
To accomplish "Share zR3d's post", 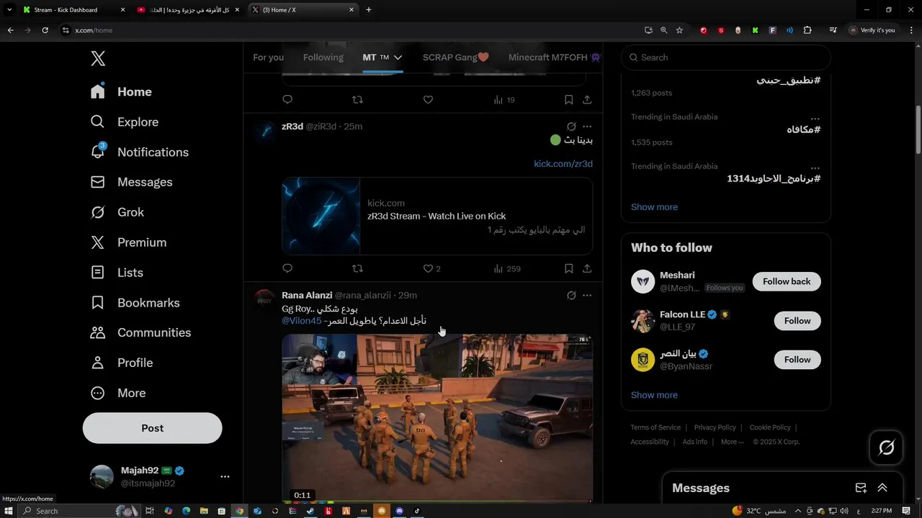I will [x=587, y=268].
